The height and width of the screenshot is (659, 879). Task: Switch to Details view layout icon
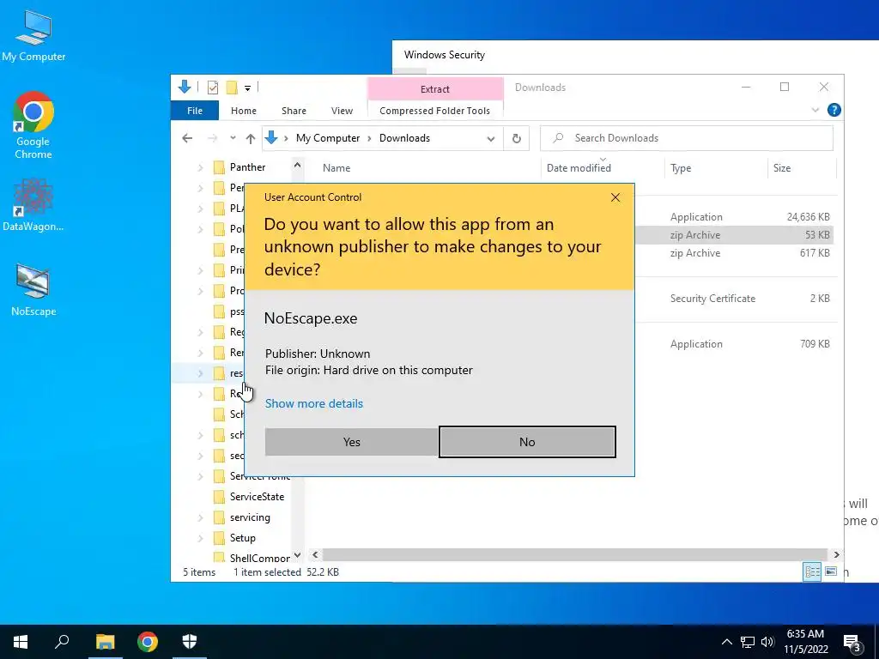[x=812, y=571]
